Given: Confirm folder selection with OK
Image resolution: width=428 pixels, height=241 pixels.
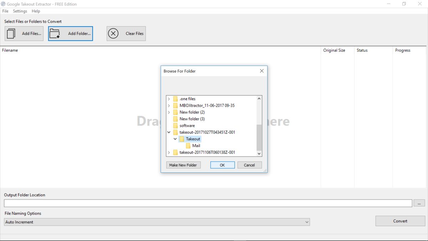Looking at the screenshot, I should click(x=222, y=165).
